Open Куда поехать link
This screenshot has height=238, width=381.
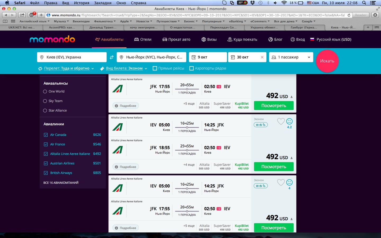coord(243,39)
